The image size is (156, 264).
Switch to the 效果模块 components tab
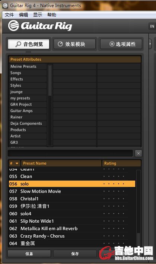click(75, 44)
